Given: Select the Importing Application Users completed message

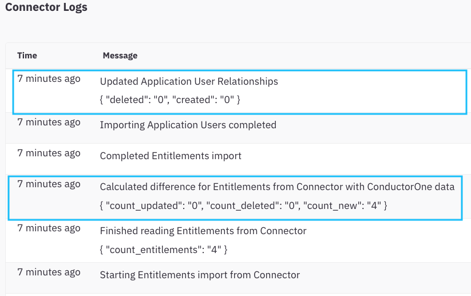Looking at the screenshot, I should pyautogui.click(x=188, y=125).
